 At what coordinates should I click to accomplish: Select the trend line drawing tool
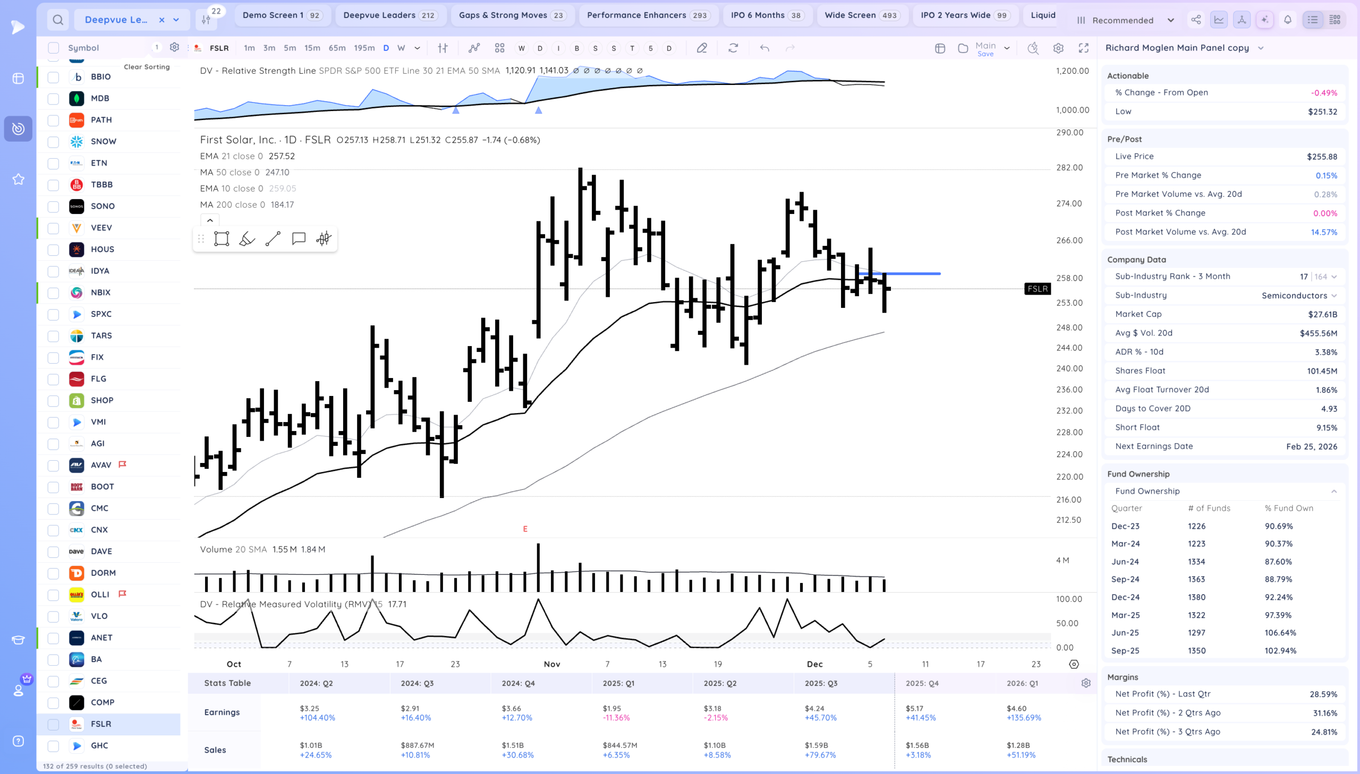(x=273, y=239)
